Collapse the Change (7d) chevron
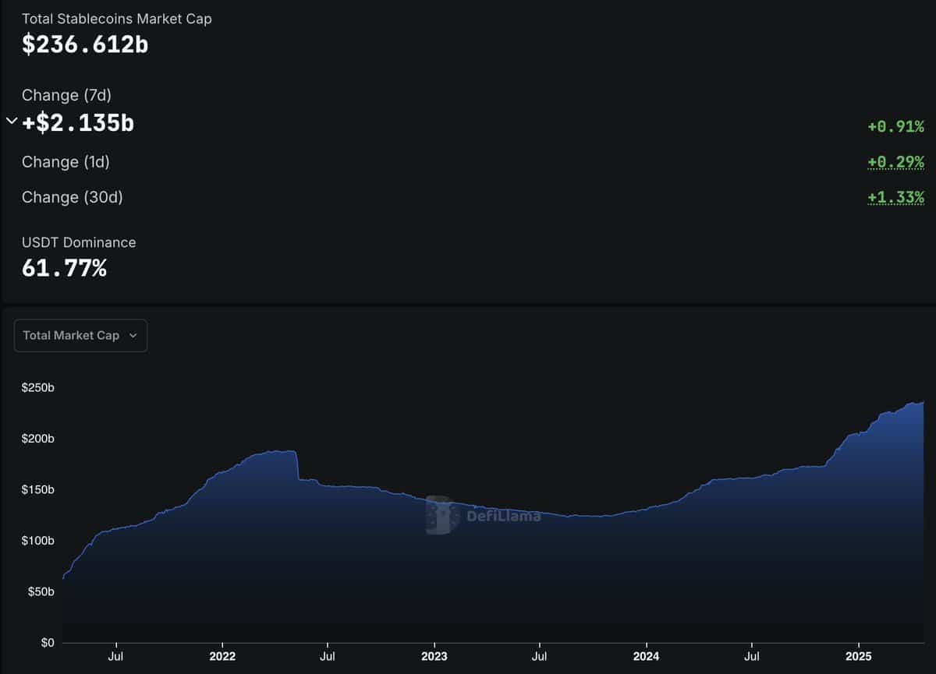Viewport: 936px width, 674px height. [11, 121]
